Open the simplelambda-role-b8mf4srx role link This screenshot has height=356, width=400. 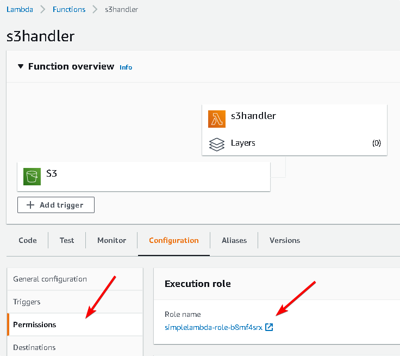(214, 327)
